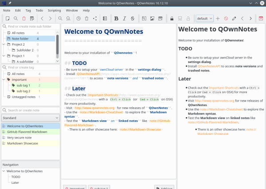Open the Scripting menu
The image size is (266, 189).
(x=54, y=10)
